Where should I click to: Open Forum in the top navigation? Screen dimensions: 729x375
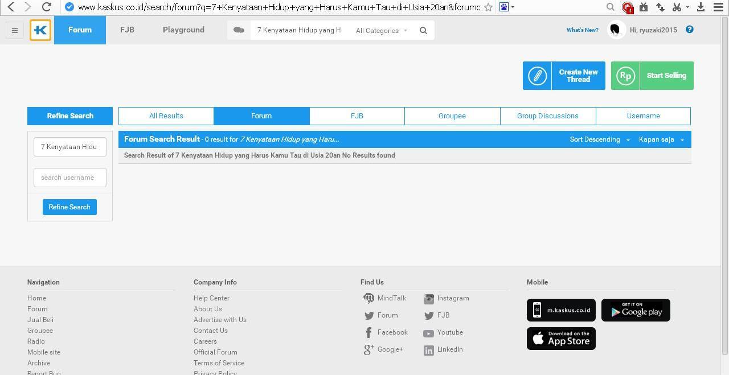[x=80, y=30]
